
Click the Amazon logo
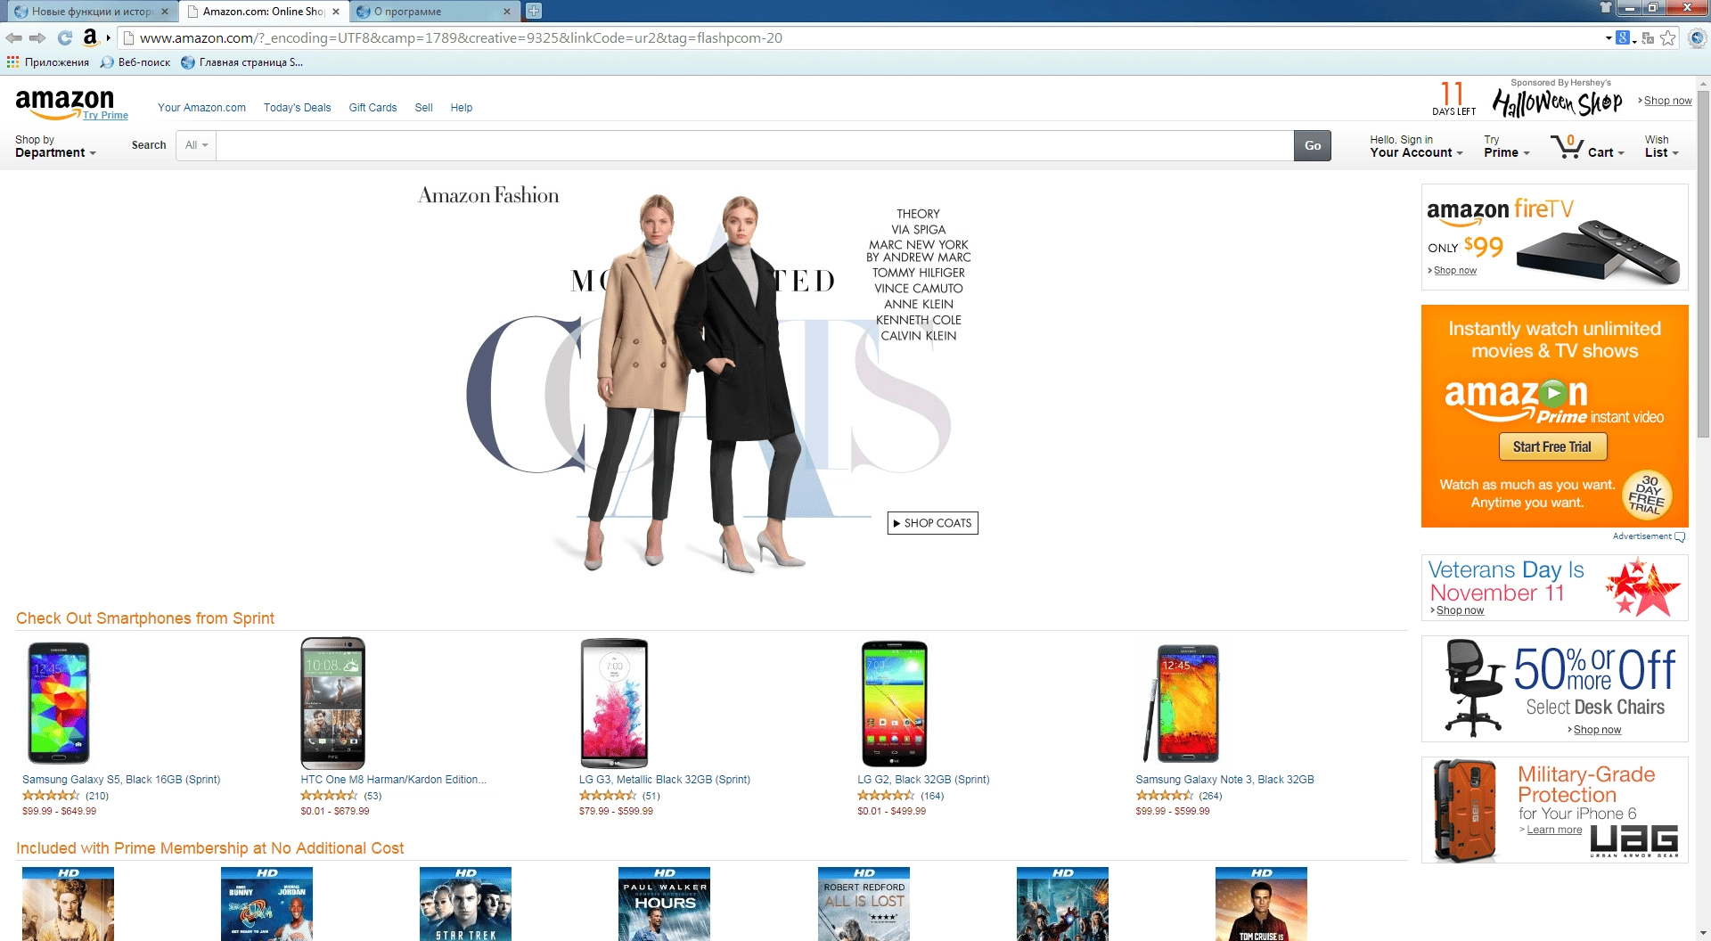(x=64, y=102)
